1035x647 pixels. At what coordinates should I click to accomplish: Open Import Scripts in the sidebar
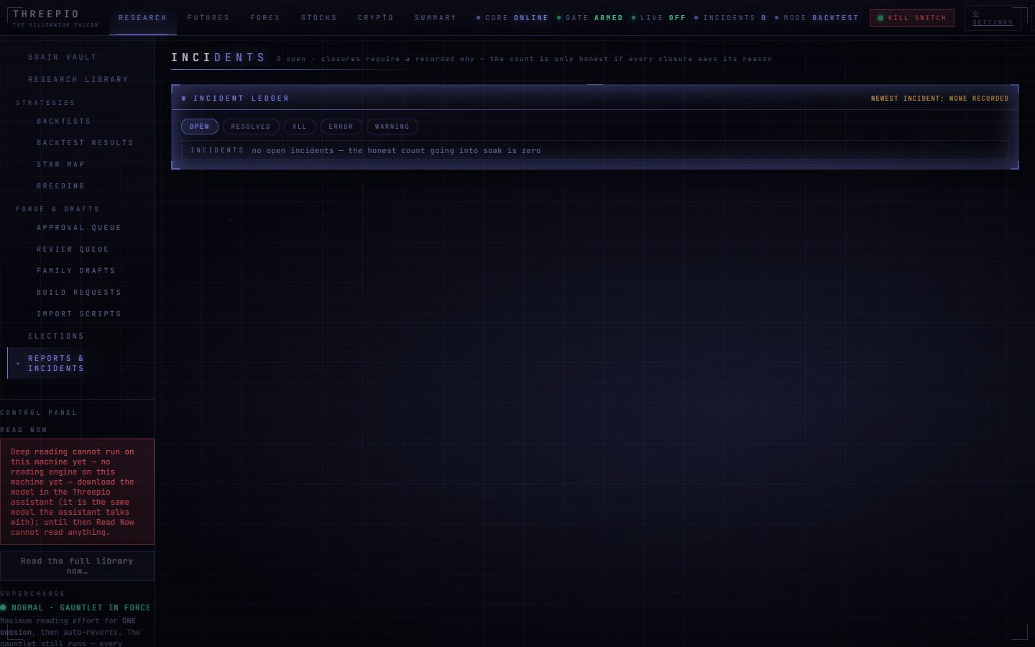pos(79,313)
